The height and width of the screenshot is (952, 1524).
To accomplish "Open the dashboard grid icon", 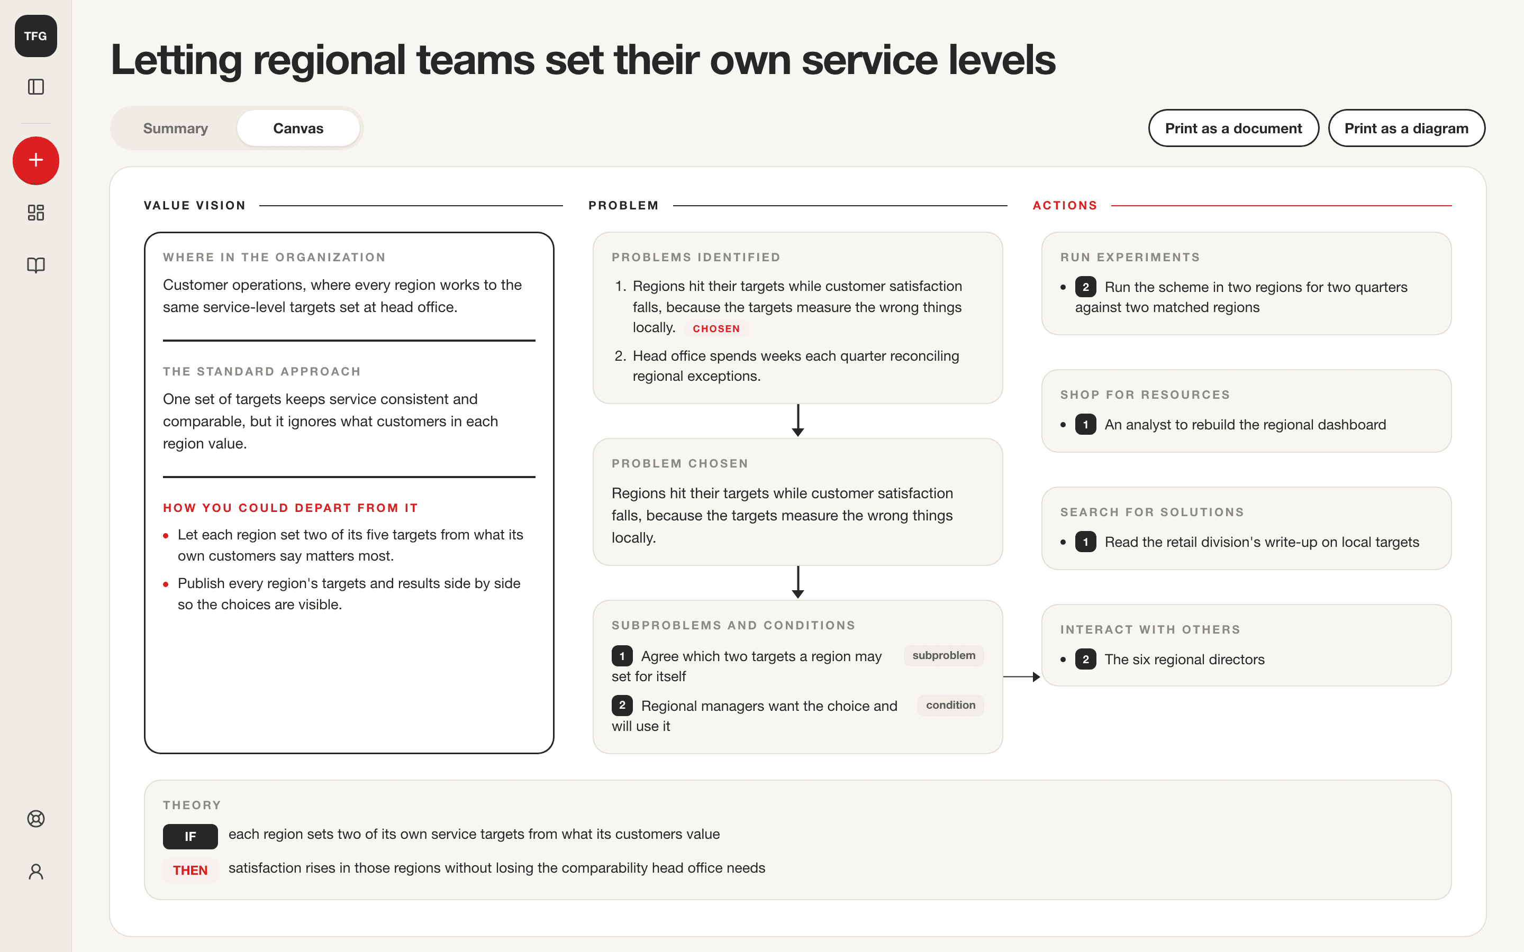I will point(36,212).
